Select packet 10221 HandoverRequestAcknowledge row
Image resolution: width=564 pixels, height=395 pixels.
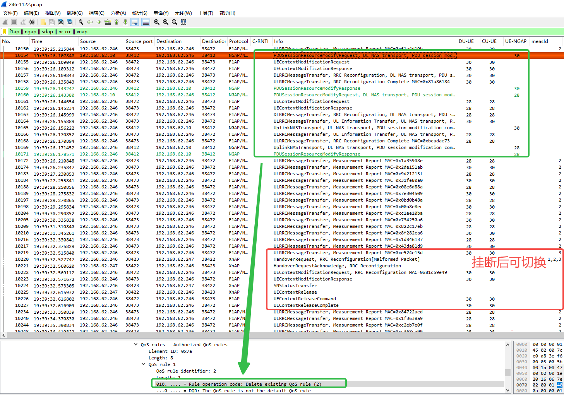click(x=282, y=266)
